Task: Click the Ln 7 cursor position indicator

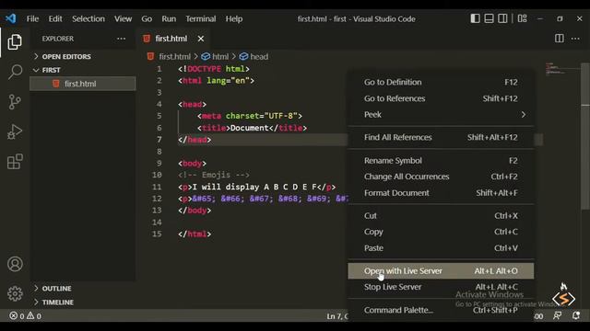Action: [x=337, y=316]
